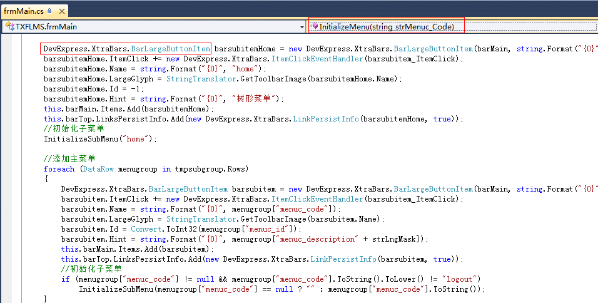Viewport: 598px width, 303px height.
Task: Expand the class list dropdown arrow
Action: tap(302, 27)
